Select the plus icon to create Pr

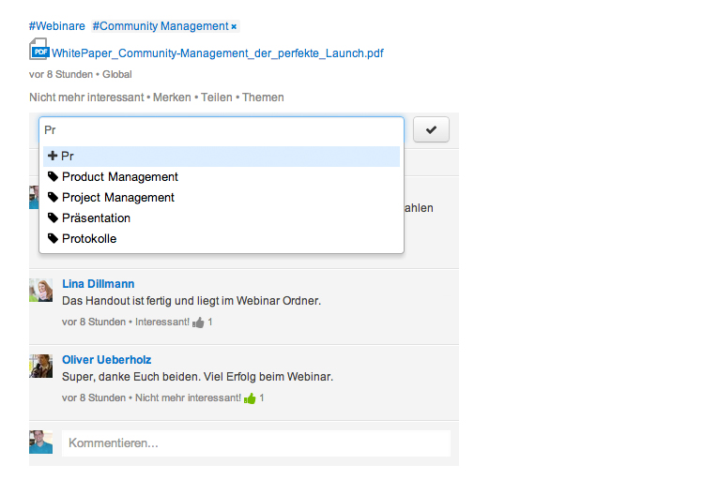[53, 156]
